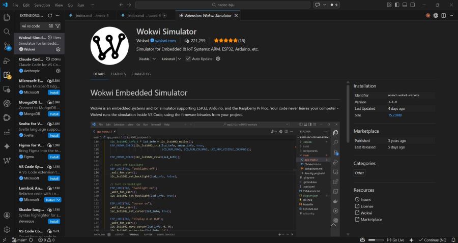Open settings gear next to Auto Update
The width and height of the screenshot is (458, 243).
(x=218, y=59)
